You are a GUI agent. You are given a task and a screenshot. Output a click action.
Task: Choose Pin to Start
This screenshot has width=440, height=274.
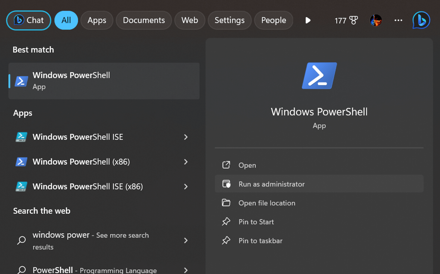pyautogui.click(x=319, y=221)
